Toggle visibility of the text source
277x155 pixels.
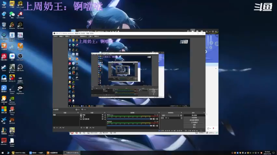[x=102, y=117]
